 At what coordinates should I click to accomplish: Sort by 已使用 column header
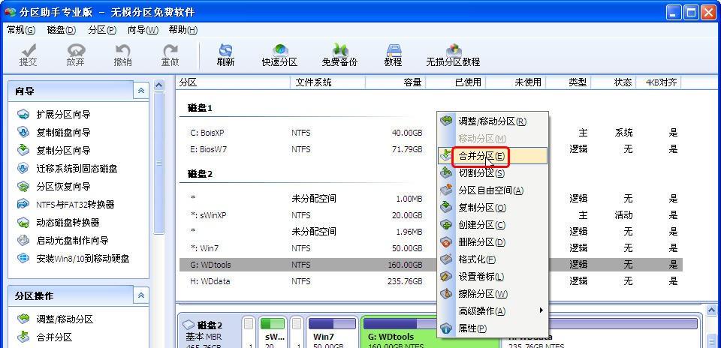point(455,82)
